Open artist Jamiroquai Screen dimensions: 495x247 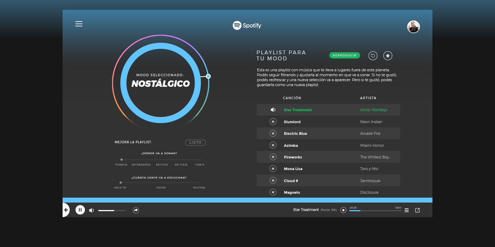(x=370, y=181)
